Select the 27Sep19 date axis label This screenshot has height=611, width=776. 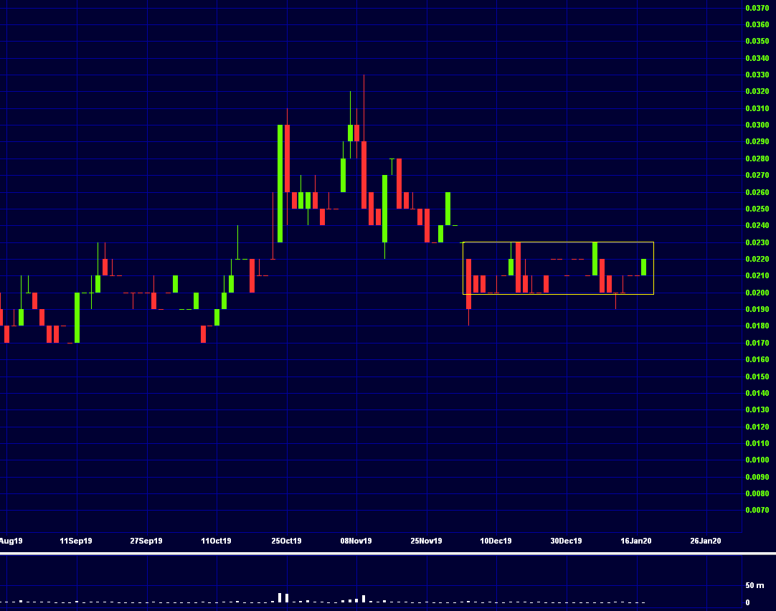146,541
